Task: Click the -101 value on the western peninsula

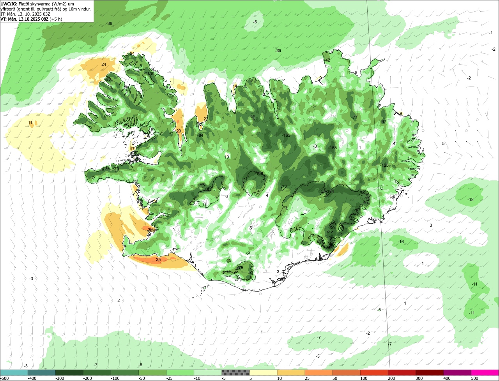Action: click(104, 169)
